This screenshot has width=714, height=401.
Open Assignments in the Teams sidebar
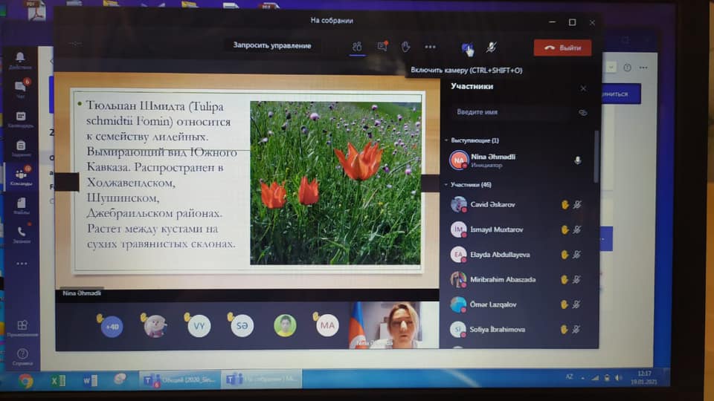pos(21,149)
